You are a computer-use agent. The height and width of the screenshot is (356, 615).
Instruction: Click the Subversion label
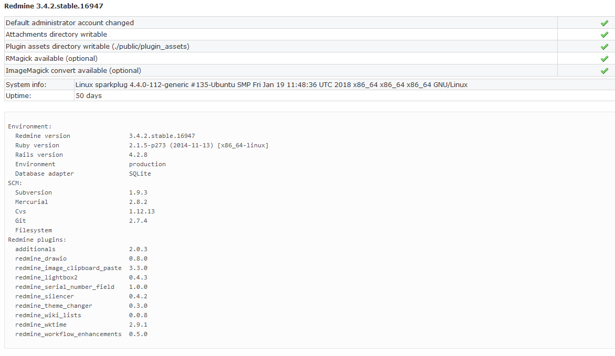pos(34,192)
